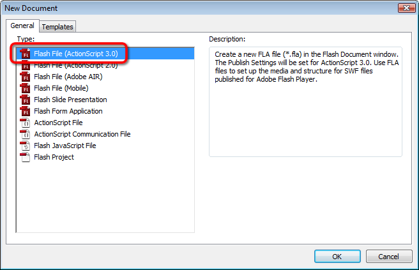This screenshot has width=419, height=270.
Task: Click the Flash File (ActionScript 2.0) icon
Action: pyautogui.click(x=26, y=65)
